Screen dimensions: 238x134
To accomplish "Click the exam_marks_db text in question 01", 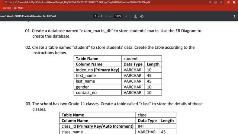I will 96,31.
